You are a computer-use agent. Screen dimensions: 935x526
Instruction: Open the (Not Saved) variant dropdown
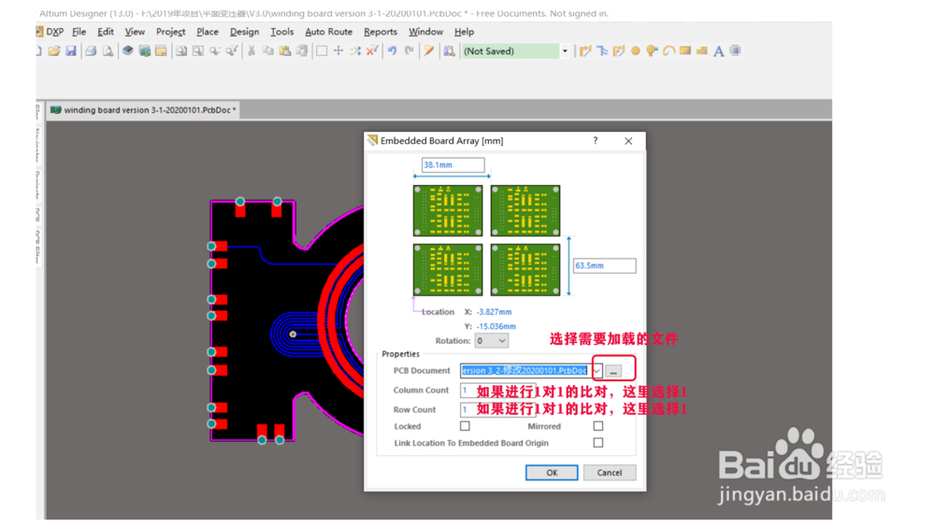[x=565, y=51]
